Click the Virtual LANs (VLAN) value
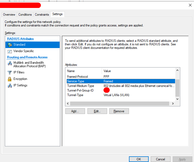194x162 pixels. 116,95
